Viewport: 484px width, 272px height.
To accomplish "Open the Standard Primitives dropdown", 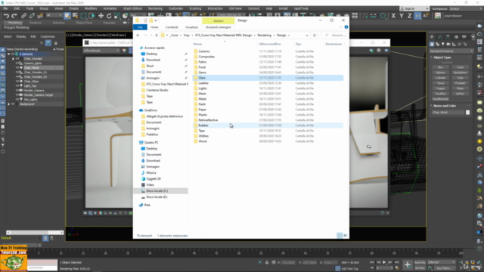I will pos(451,51).
